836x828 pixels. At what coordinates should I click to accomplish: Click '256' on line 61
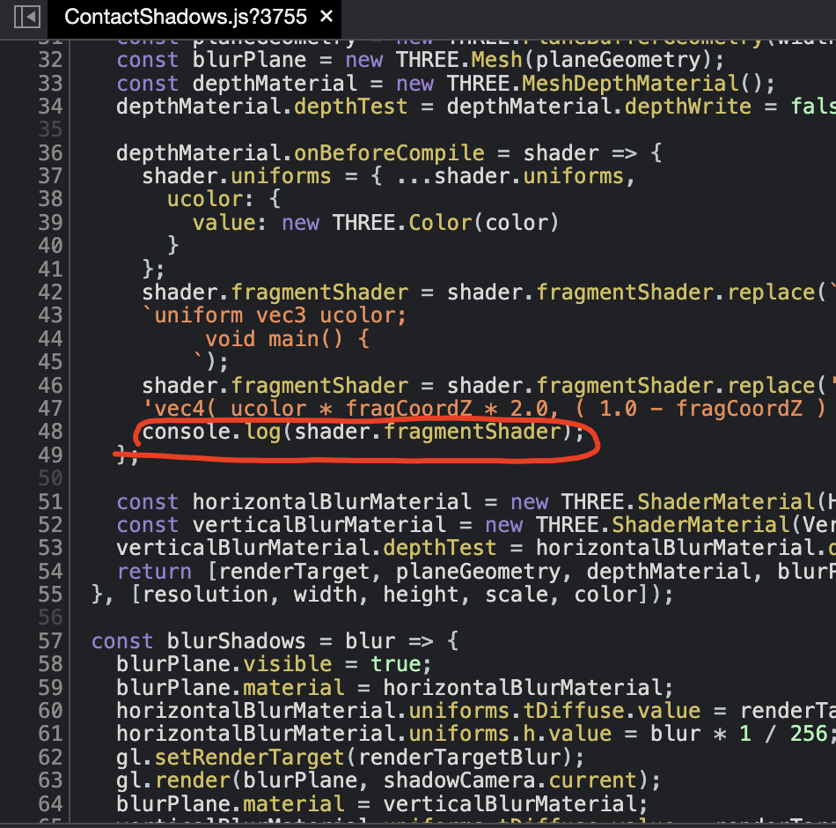pyautogui.click(x=808, y=734)
